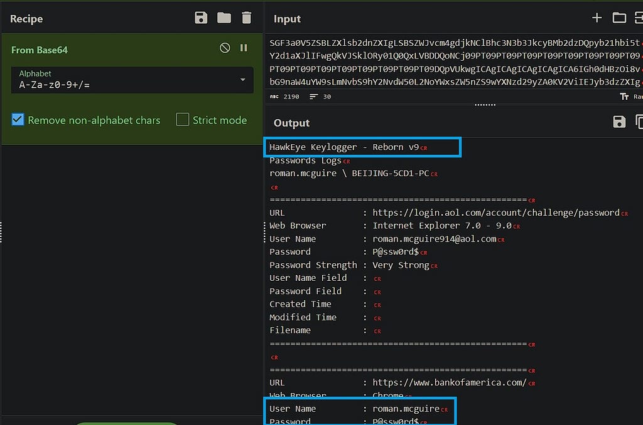
Task: Save the current recipe
Action: pos(201,18)
